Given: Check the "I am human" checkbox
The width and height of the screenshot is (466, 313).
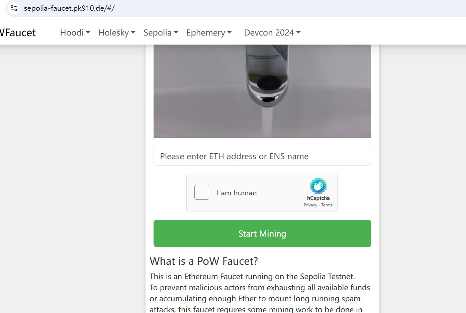Looking at the screenshot, I should (x=202, y=192).
